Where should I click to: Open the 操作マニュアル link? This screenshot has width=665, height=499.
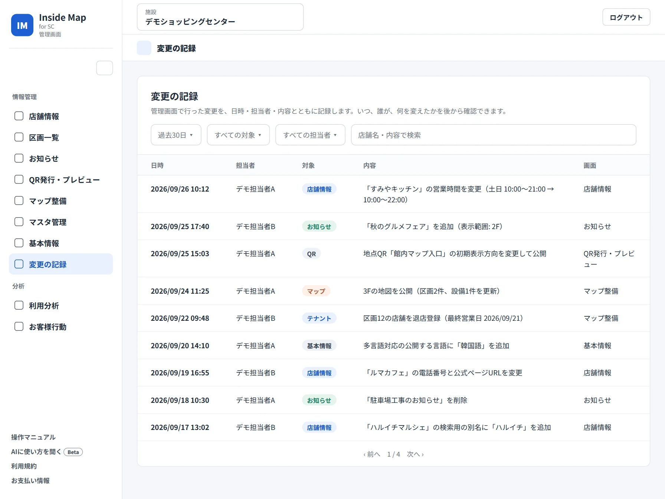coord(33,437)
